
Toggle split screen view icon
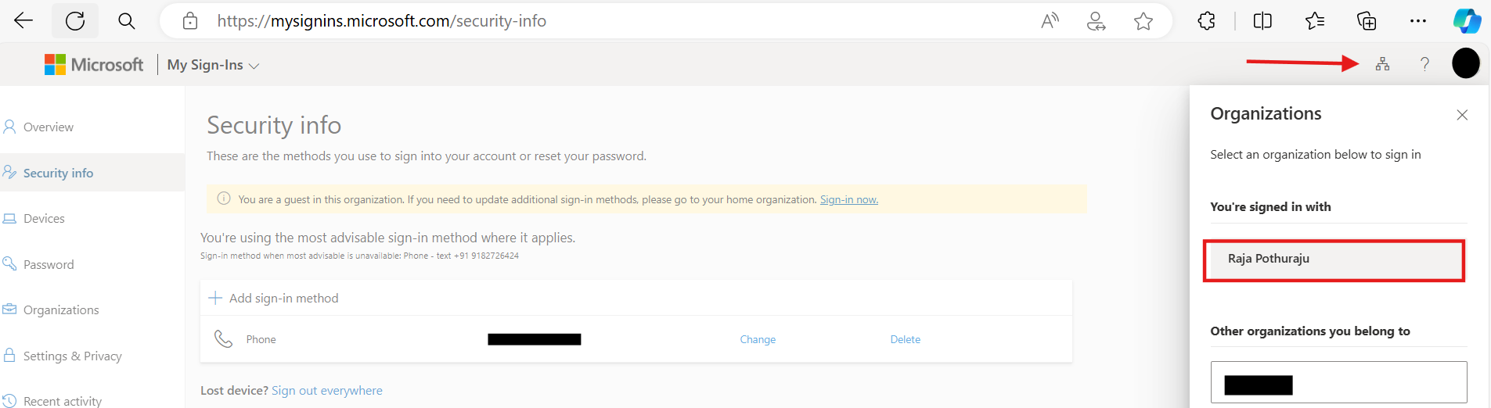pyautogui.click(x=1262, y=21)
